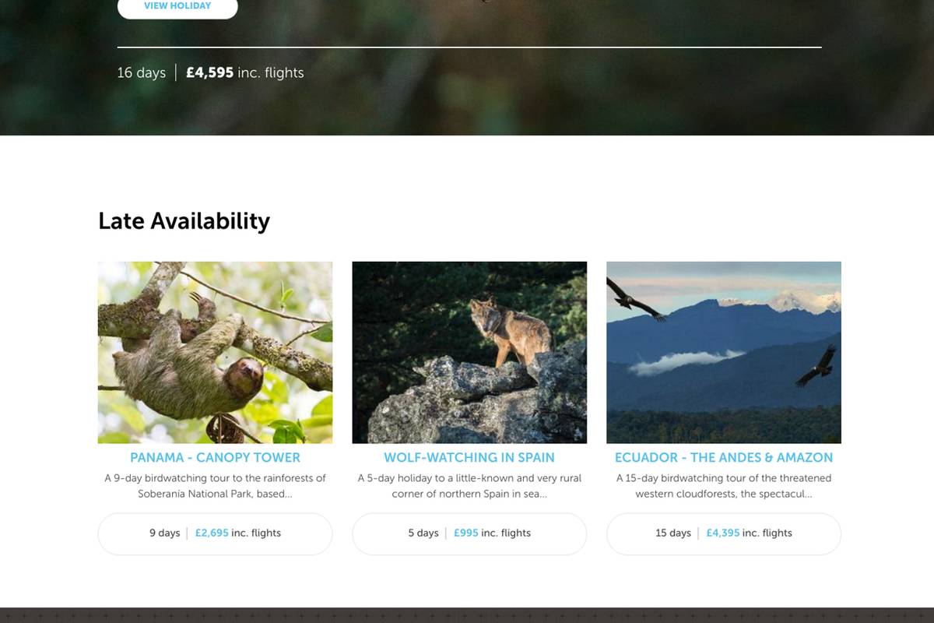Open the Andes condors photo thumbnail
The width and height of the screenshot is (934, 623).
tap(724, 352)
